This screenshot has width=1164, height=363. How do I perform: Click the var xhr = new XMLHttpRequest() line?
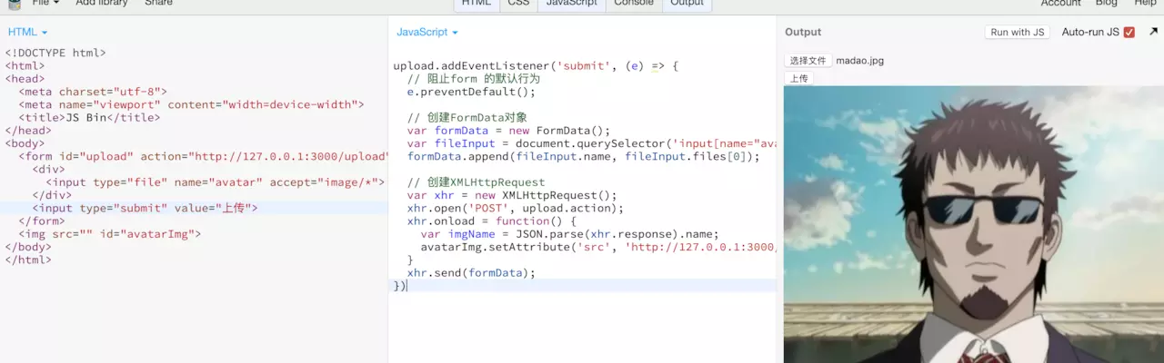coord(512,194)
